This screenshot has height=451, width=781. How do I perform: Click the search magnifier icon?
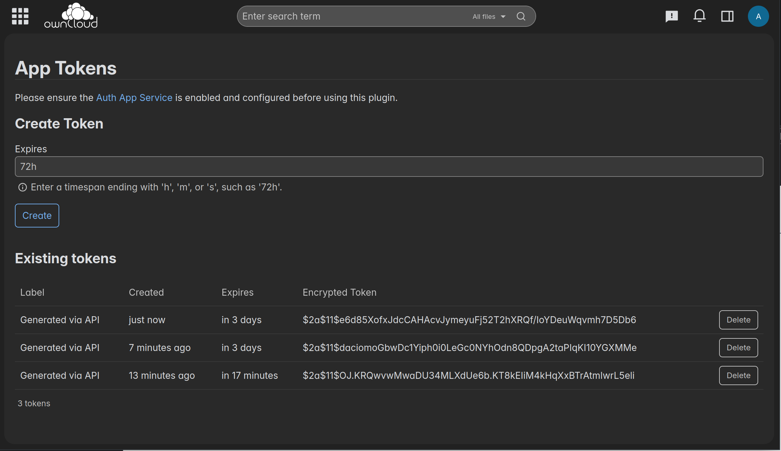click(x=521, y=16)
